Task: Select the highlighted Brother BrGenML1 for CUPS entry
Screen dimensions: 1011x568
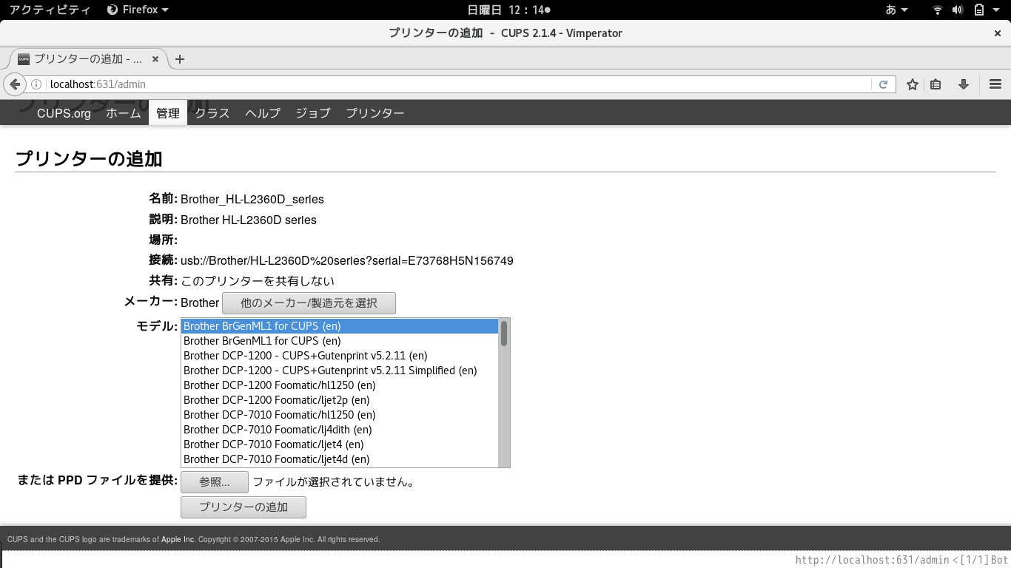Action: pyautogui.click(x=340, y=326)
